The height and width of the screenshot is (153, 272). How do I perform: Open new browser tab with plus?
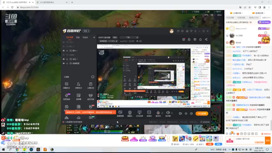[x=72, y=2]
